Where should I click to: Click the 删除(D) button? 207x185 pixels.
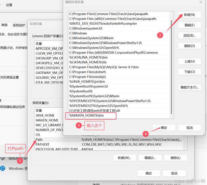pos(190,46)
